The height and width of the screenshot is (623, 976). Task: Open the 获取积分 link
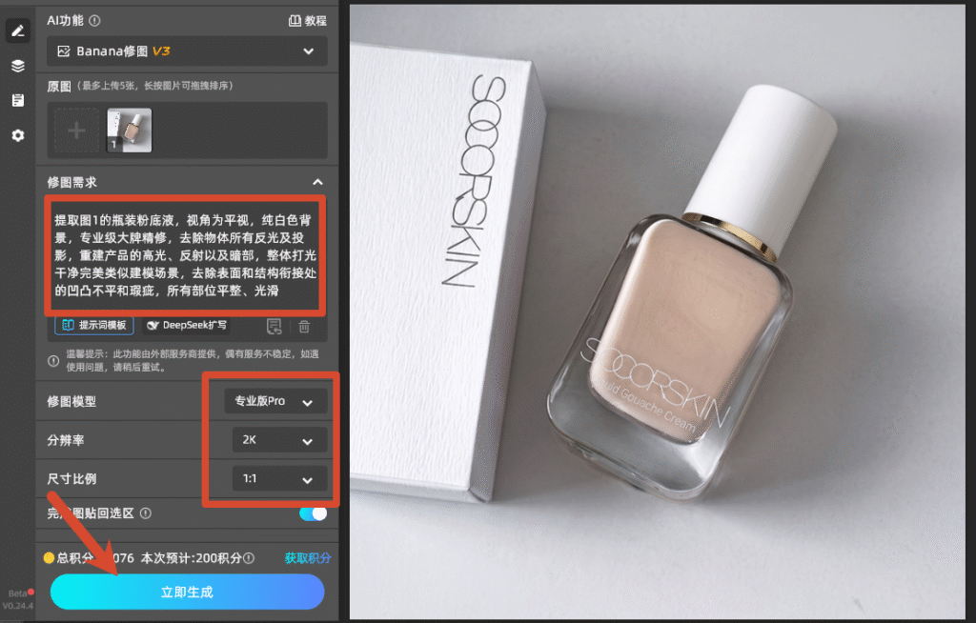(308, 558)
